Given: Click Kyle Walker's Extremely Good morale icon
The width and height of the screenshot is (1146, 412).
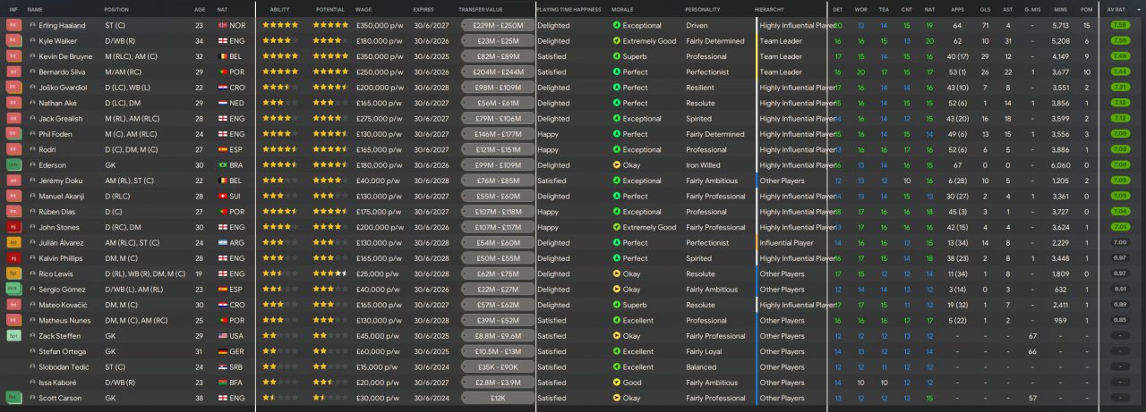Looking at the screenshot, I should tap(616, 41).
